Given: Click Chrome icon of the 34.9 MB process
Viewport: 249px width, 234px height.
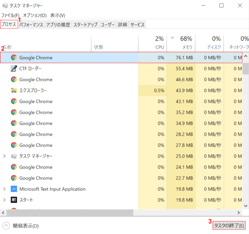Looking at the screenshot, I should [14, 123].
